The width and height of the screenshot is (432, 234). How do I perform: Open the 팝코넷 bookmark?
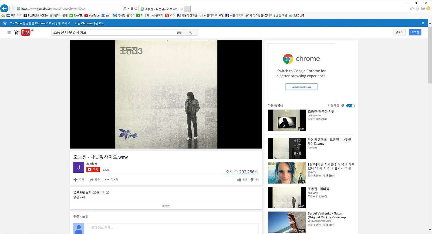(x=281, y=15)
